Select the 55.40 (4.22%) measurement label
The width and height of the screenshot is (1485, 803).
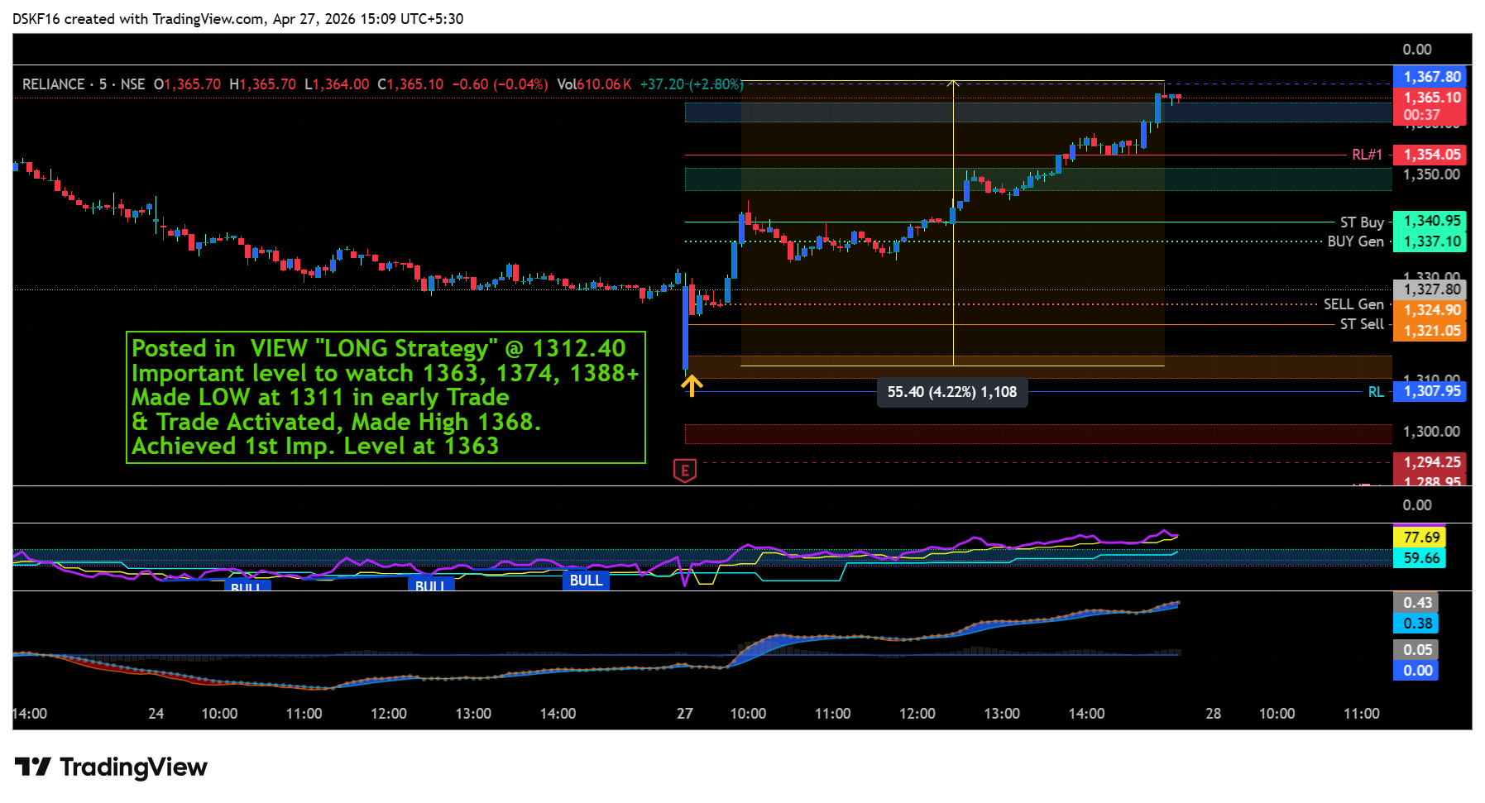pyautogui.click(x=952, y=392)
